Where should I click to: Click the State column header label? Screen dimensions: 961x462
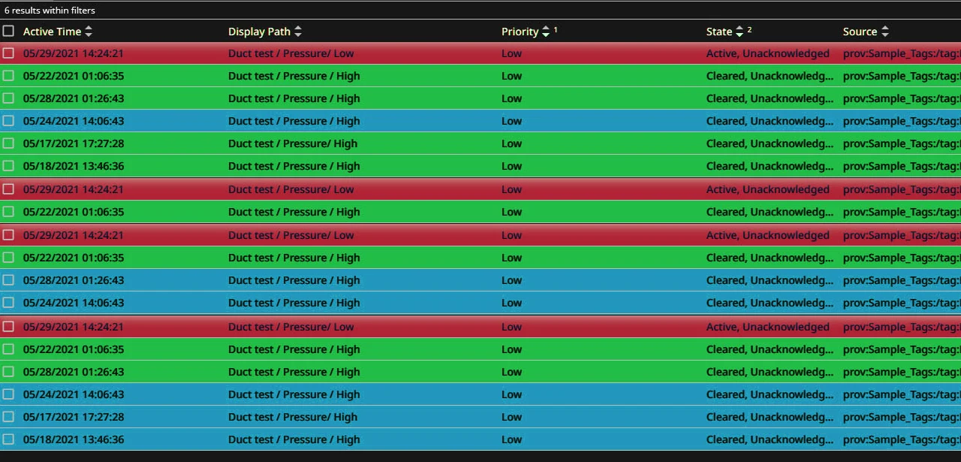[x=719, y=32]
